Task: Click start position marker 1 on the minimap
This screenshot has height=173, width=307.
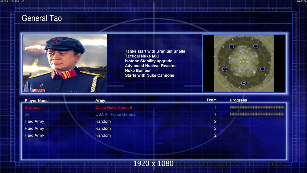Action: (x=225, y=69)
